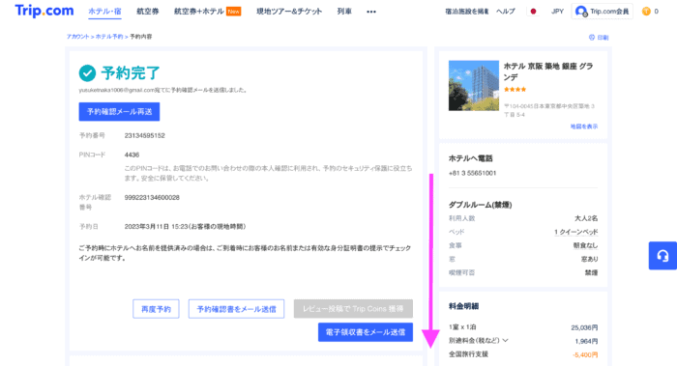Open customer support headset icon

(x=662, y=256)
